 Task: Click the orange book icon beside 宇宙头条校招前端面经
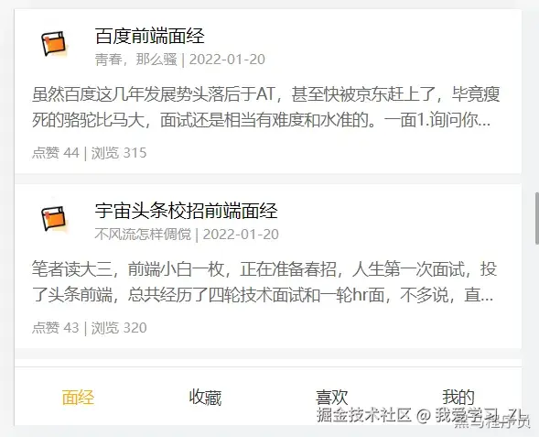(x=54, y=218)
